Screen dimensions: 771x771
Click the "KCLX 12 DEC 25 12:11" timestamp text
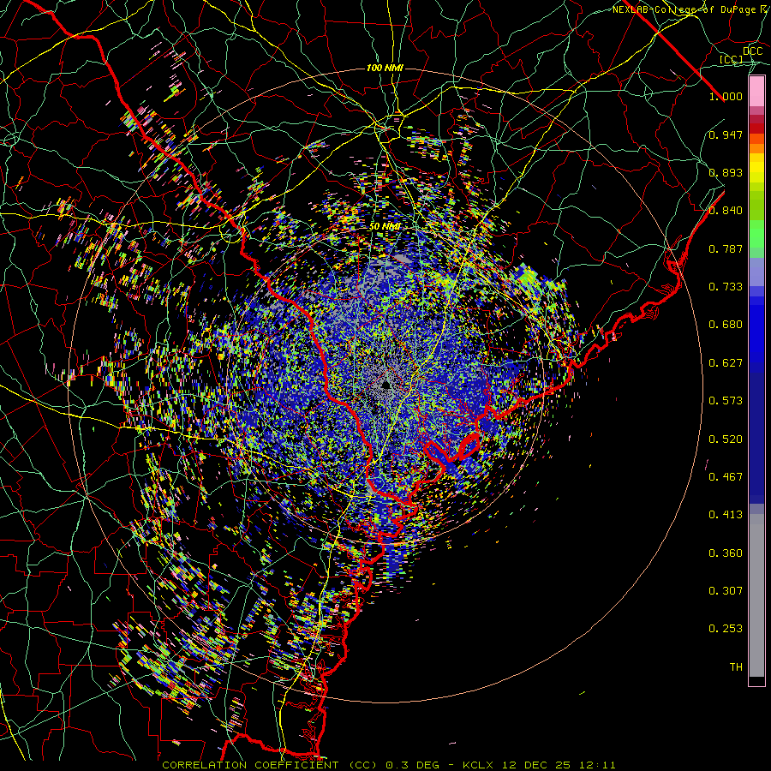[539, 765]
